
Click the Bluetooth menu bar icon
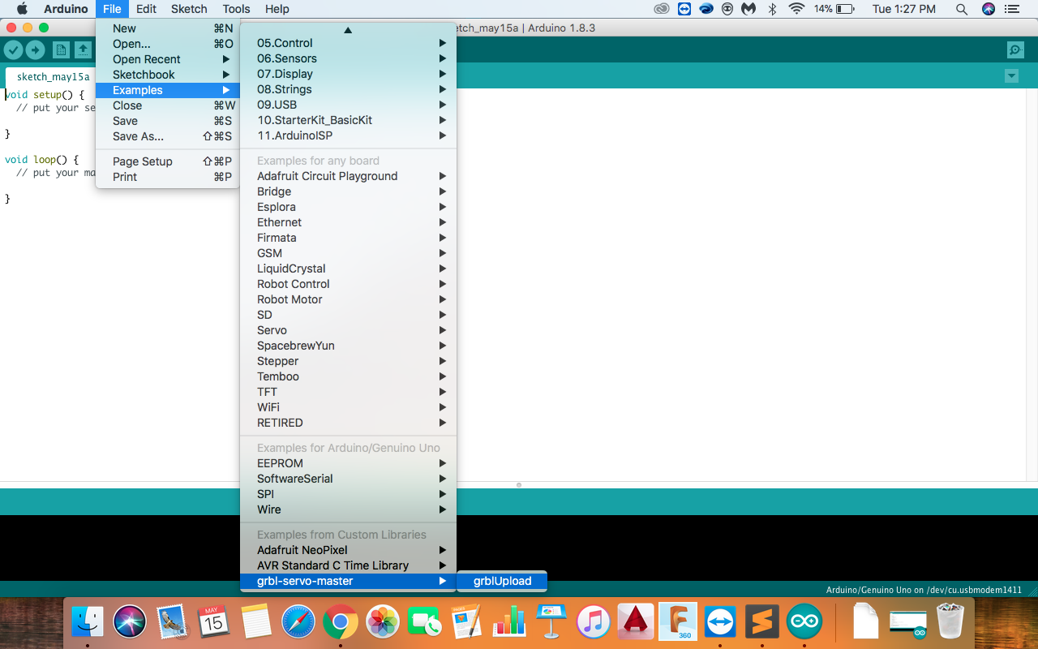tap(773, 9)
